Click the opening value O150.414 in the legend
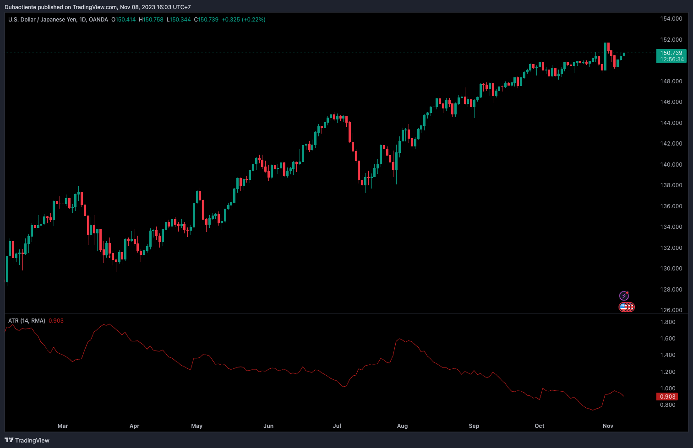 [124, 20]
